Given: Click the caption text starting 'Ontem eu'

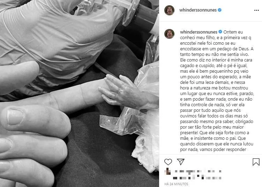Looking at the screenshot, I should pyautogui.click(x=217, y=91).
